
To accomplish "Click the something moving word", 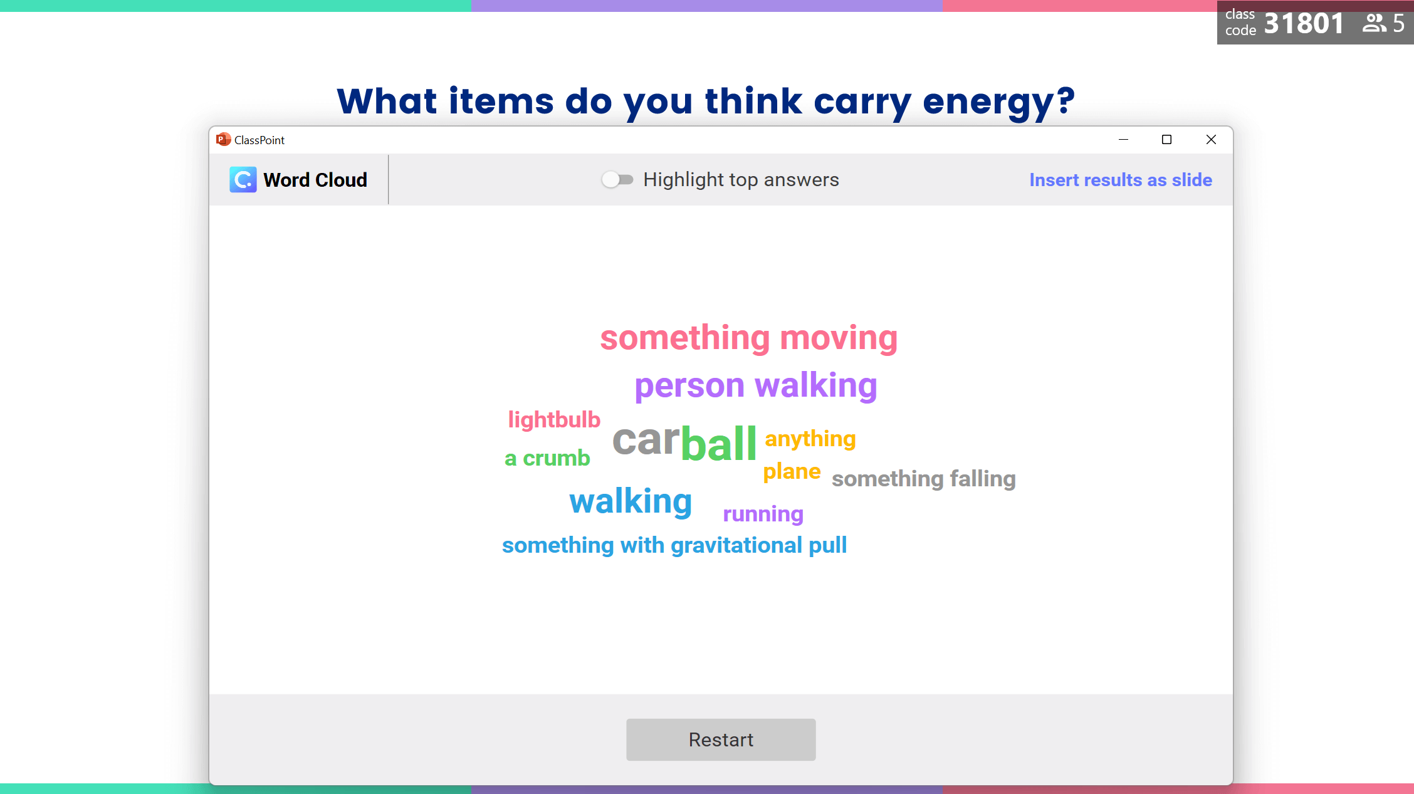I will pos(748,336).
